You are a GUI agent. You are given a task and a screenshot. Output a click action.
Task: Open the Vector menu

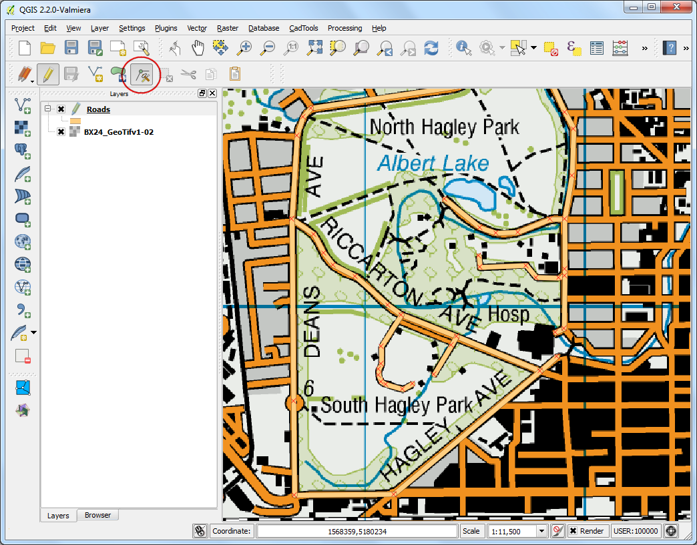click(x=197, y=28)
